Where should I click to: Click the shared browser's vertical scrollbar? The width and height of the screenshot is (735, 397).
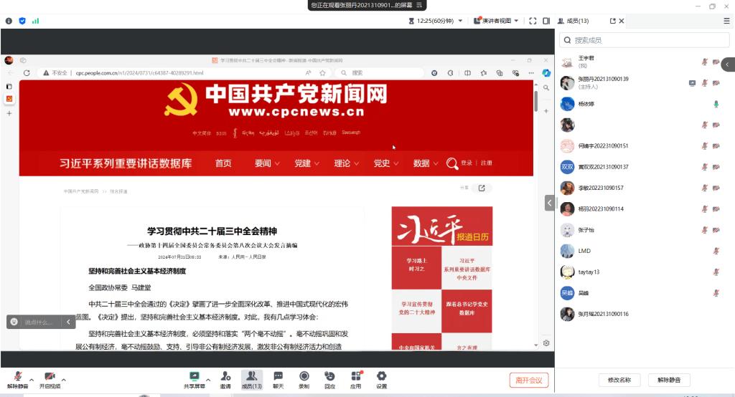(535, 101)
